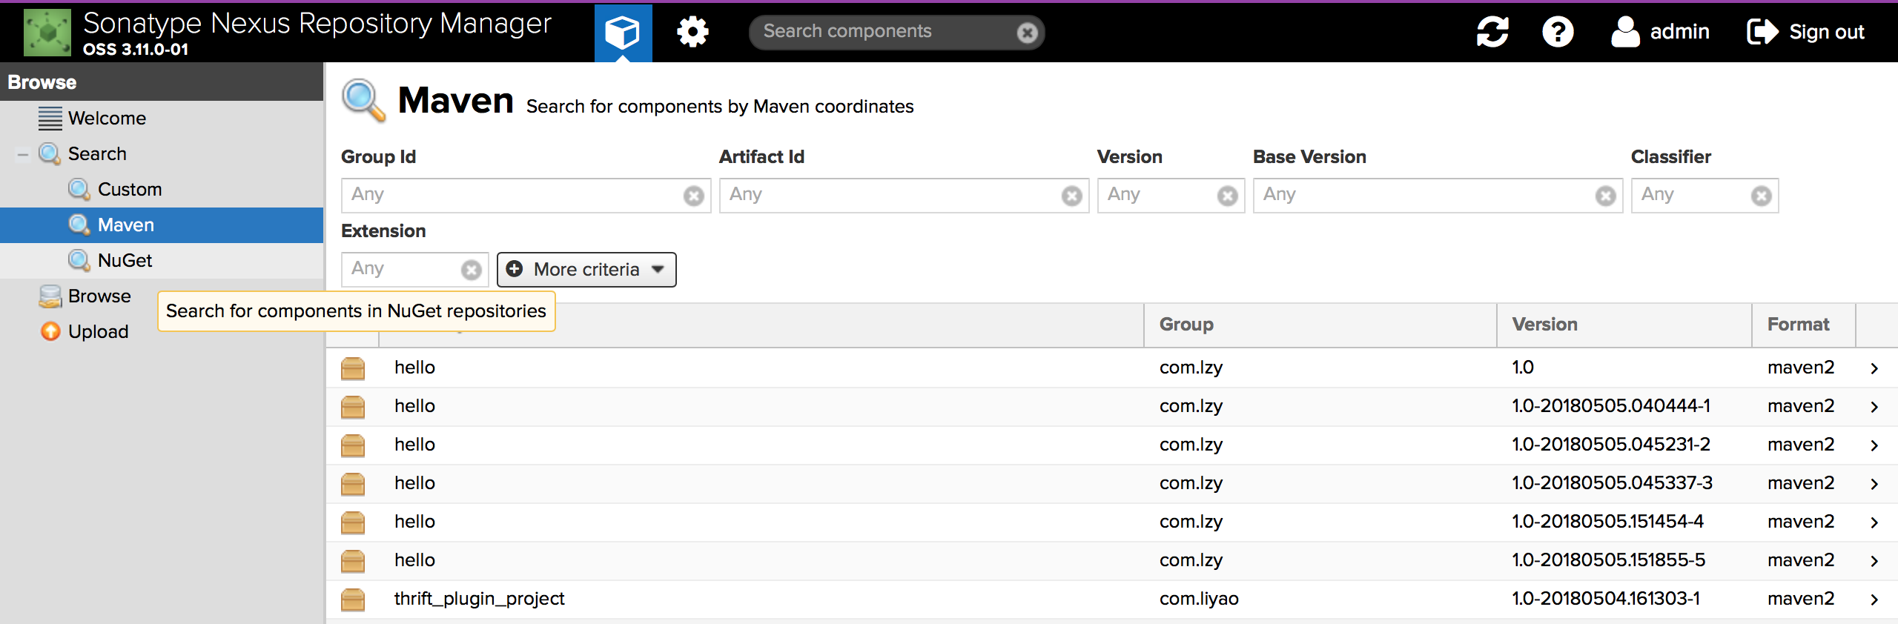Viewport: 1898px width, 624px height.
Task: Sort by Version column header
Action: pyautogui.click(x=1624, y=325)
